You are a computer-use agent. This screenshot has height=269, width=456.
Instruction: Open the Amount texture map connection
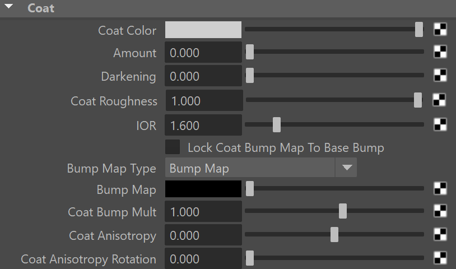click(x=440, y=52)
